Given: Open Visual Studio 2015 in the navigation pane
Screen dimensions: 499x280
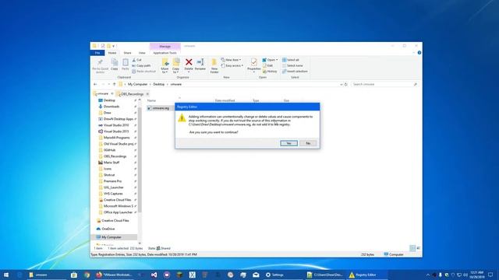Looking at the screenshot, I should click(116, 131).
